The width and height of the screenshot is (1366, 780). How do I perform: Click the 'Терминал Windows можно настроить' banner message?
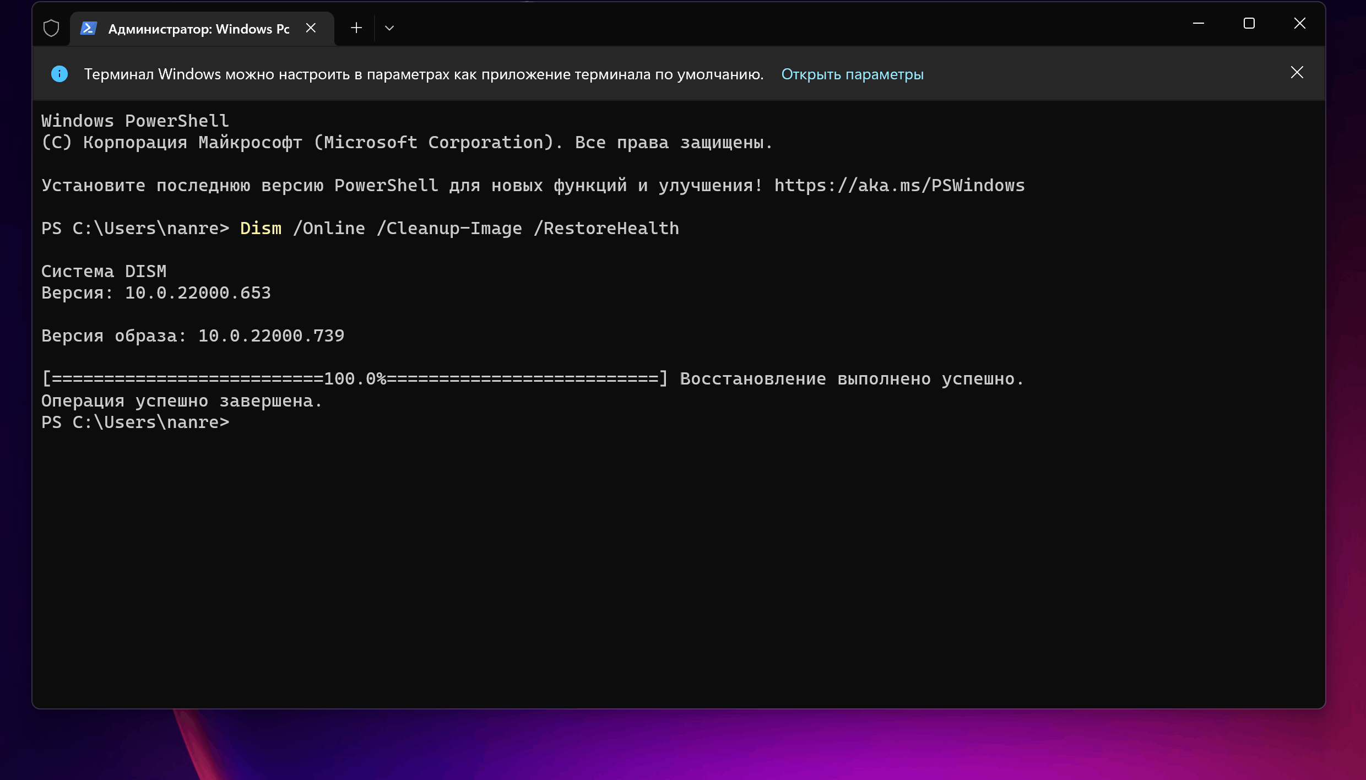tap(424, 74)
